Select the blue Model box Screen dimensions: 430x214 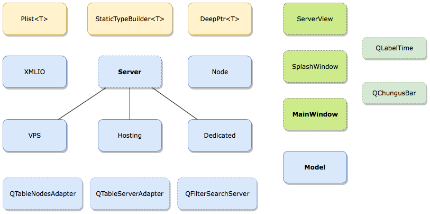(x=315, y=167)
